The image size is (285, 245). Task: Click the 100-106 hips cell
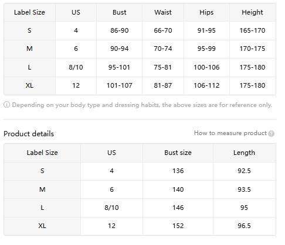(206, 67)
